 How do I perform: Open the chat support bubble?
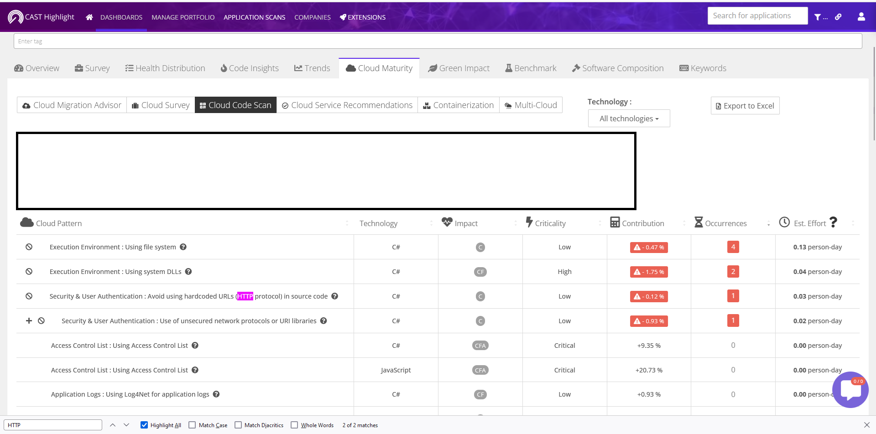[850, 390]
